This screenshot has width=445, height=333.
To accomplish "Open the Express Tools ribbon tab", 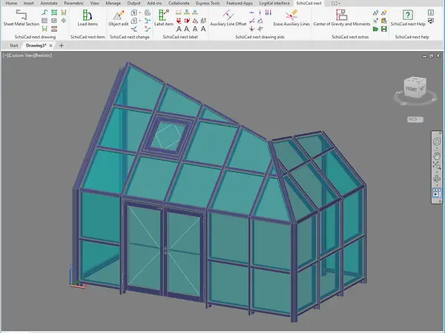I will point(208,3).
